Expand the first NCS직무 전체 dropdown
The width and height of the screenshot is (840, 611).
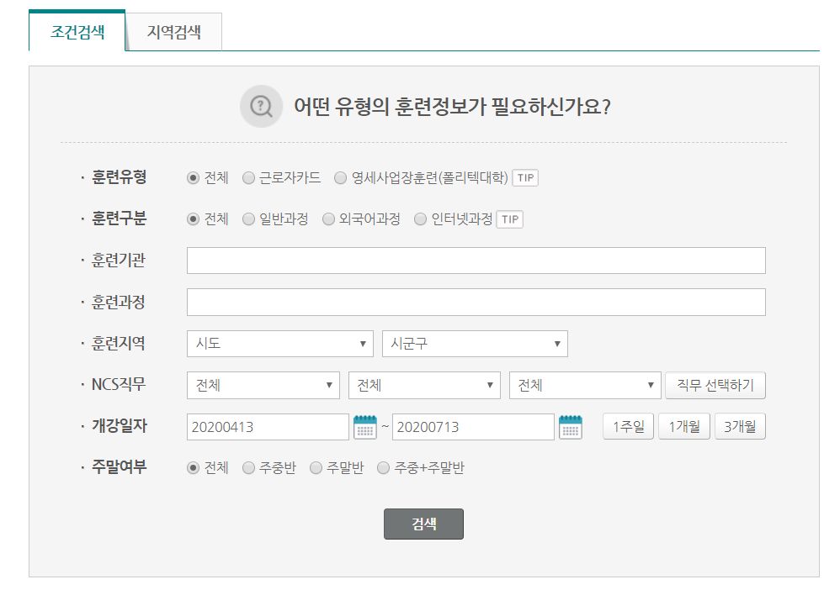point(263,385)
